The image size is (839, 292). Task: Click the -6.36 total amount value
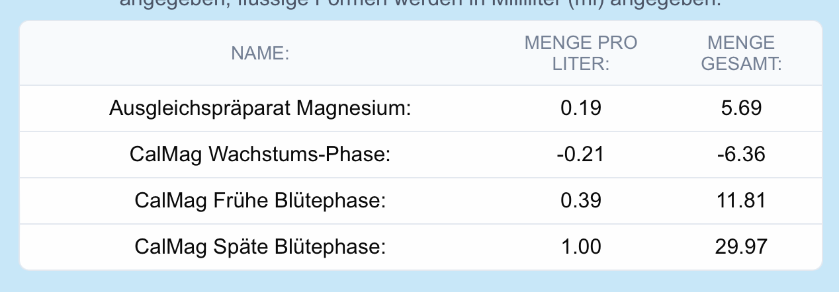pos(741,155)
